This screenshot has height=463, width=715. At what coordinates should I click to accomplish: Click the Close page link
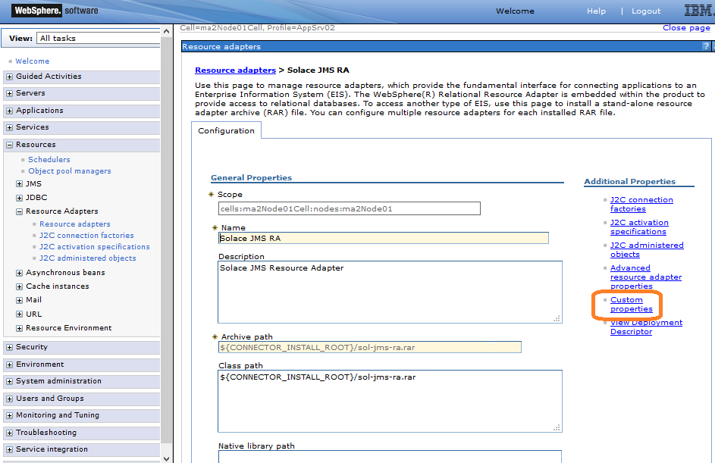tap(685, 28)
